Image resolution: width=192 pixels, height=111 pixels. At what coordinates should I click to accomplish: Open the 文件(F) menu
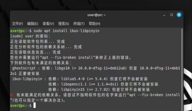(x=17, y=24)
